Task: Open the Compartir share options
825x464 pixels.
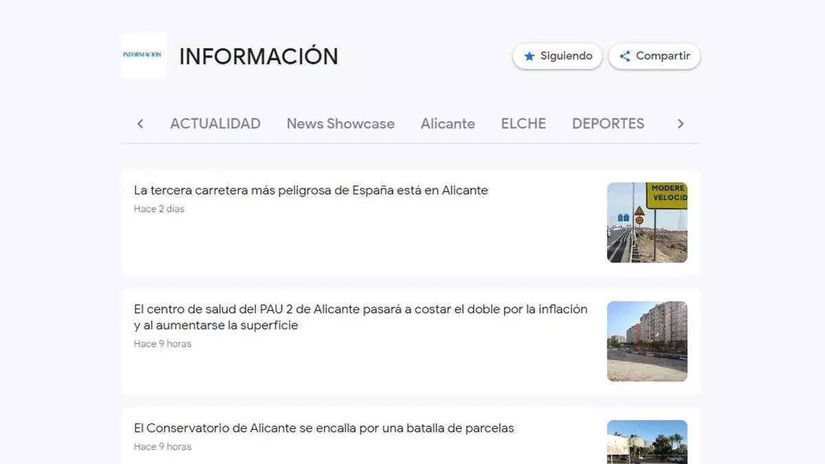Action: click(x=654, y=56)
